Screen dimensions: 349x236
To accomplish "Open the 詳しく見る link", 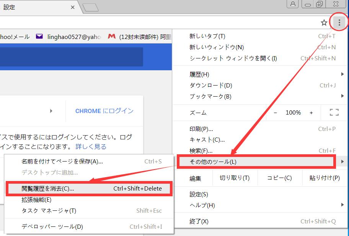I will pos(91,146).
